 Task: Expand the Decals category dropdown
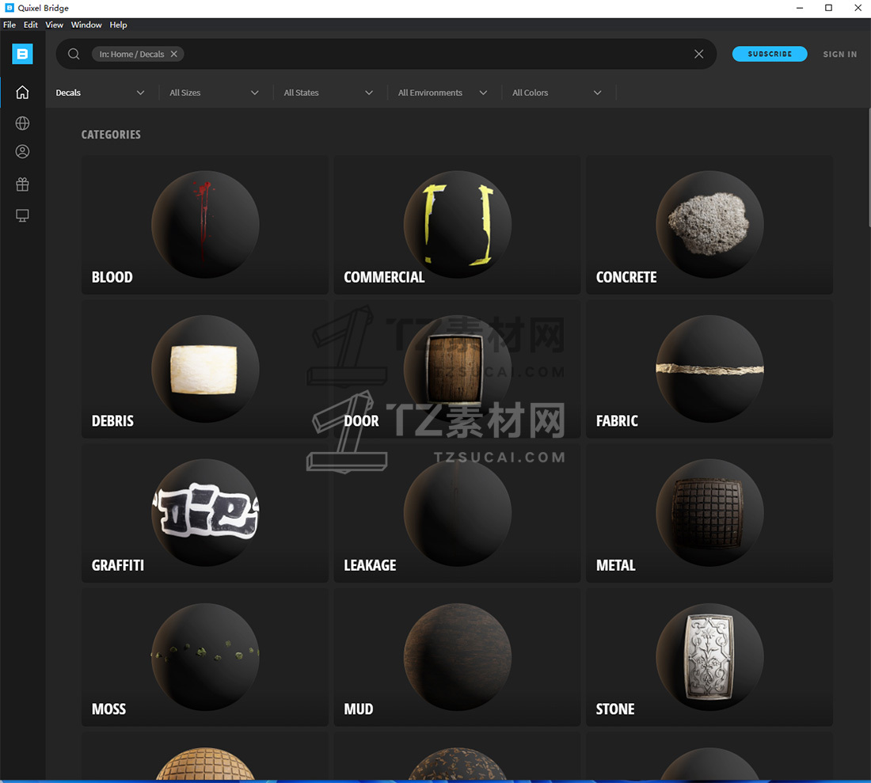(x=100, y=93)
